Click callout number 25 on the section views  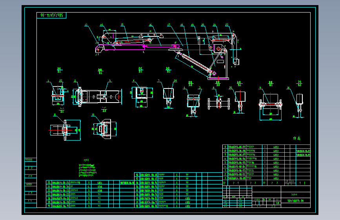click(x=231, y=88)
